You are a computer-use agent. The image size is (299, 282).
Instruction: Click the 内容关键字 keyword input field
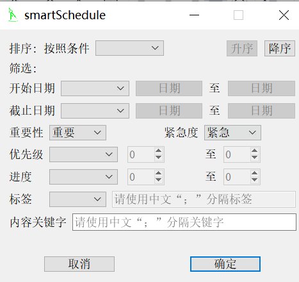[184, 222]
